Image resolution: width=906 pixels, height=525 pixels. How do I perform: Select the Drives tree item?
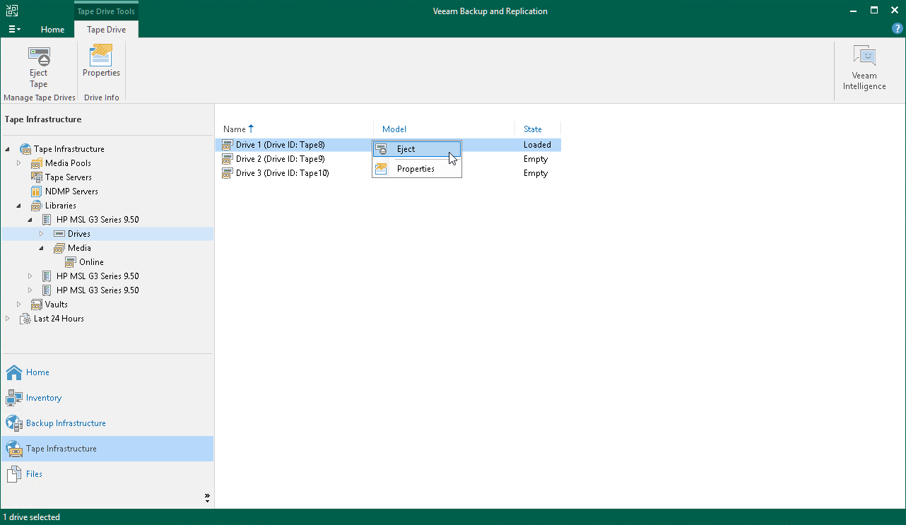[79, 234]
